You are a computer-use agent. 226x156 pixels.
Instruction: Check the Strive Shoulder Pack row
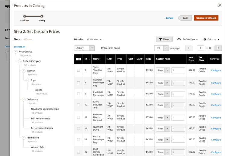(78, 70)
